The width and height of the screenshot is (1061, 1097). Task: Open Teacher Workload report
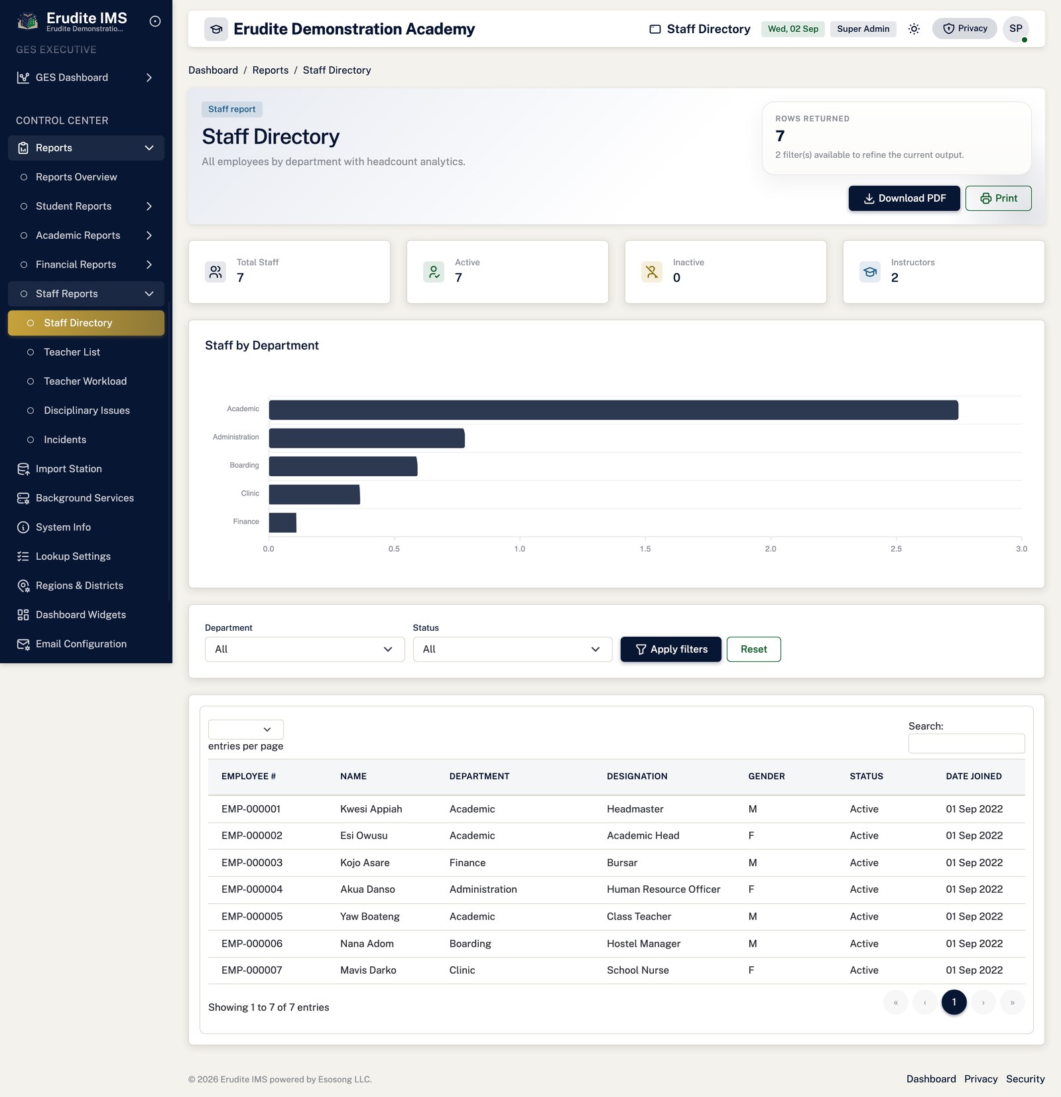click(86, 381)
